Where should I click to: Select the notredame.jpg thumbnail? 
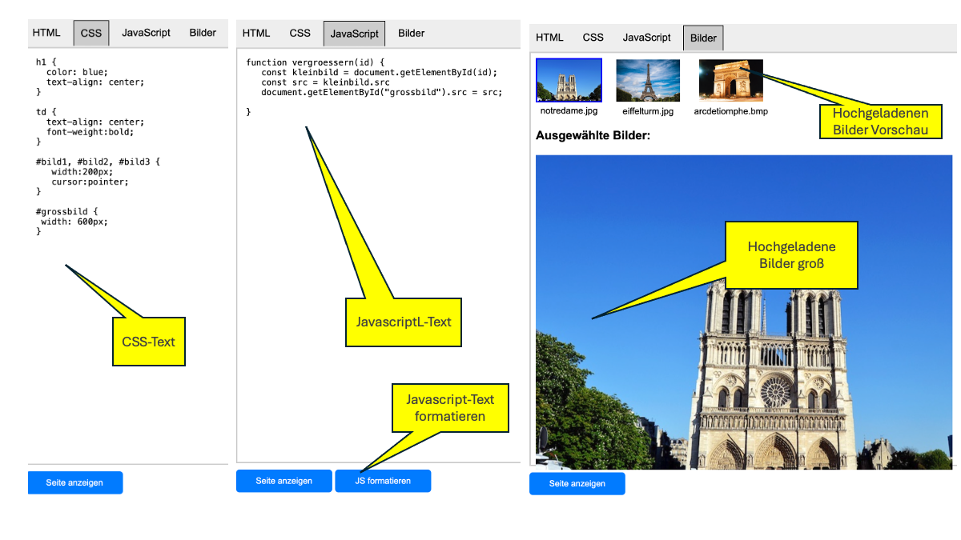[x=569, y=80]
